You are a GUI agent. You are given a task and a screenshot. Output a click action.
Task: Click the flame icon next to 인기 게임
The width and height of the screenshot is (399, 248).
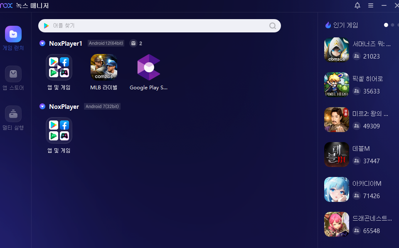coord(328,25)
